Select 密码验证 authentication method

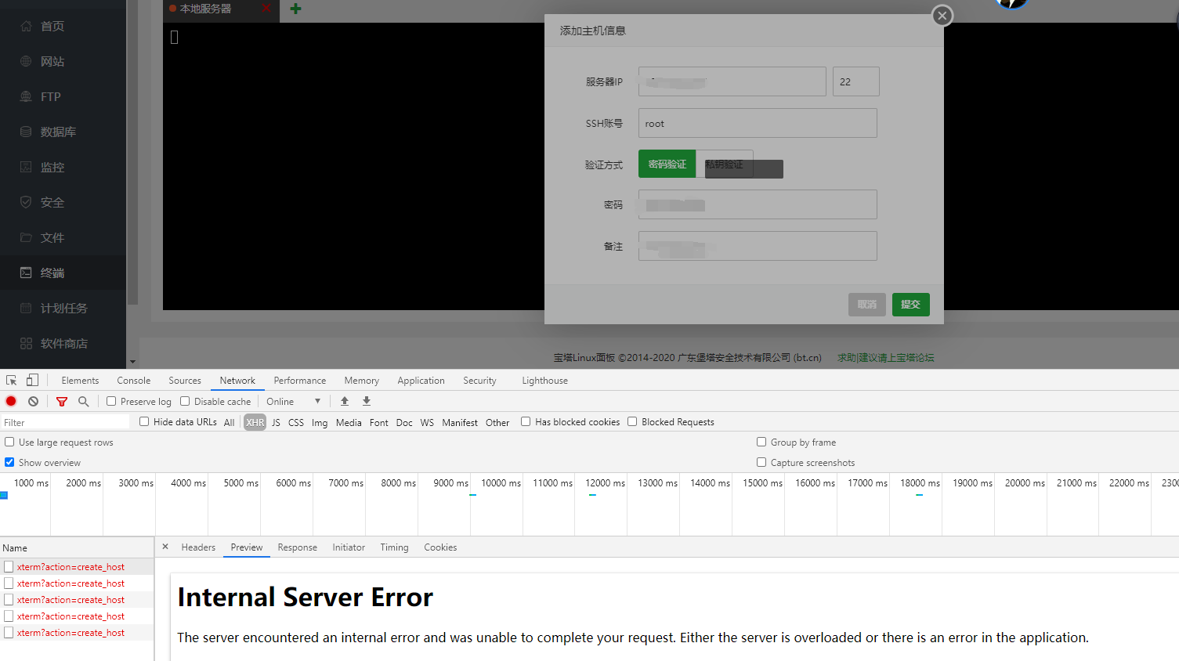tap(667, 164)
